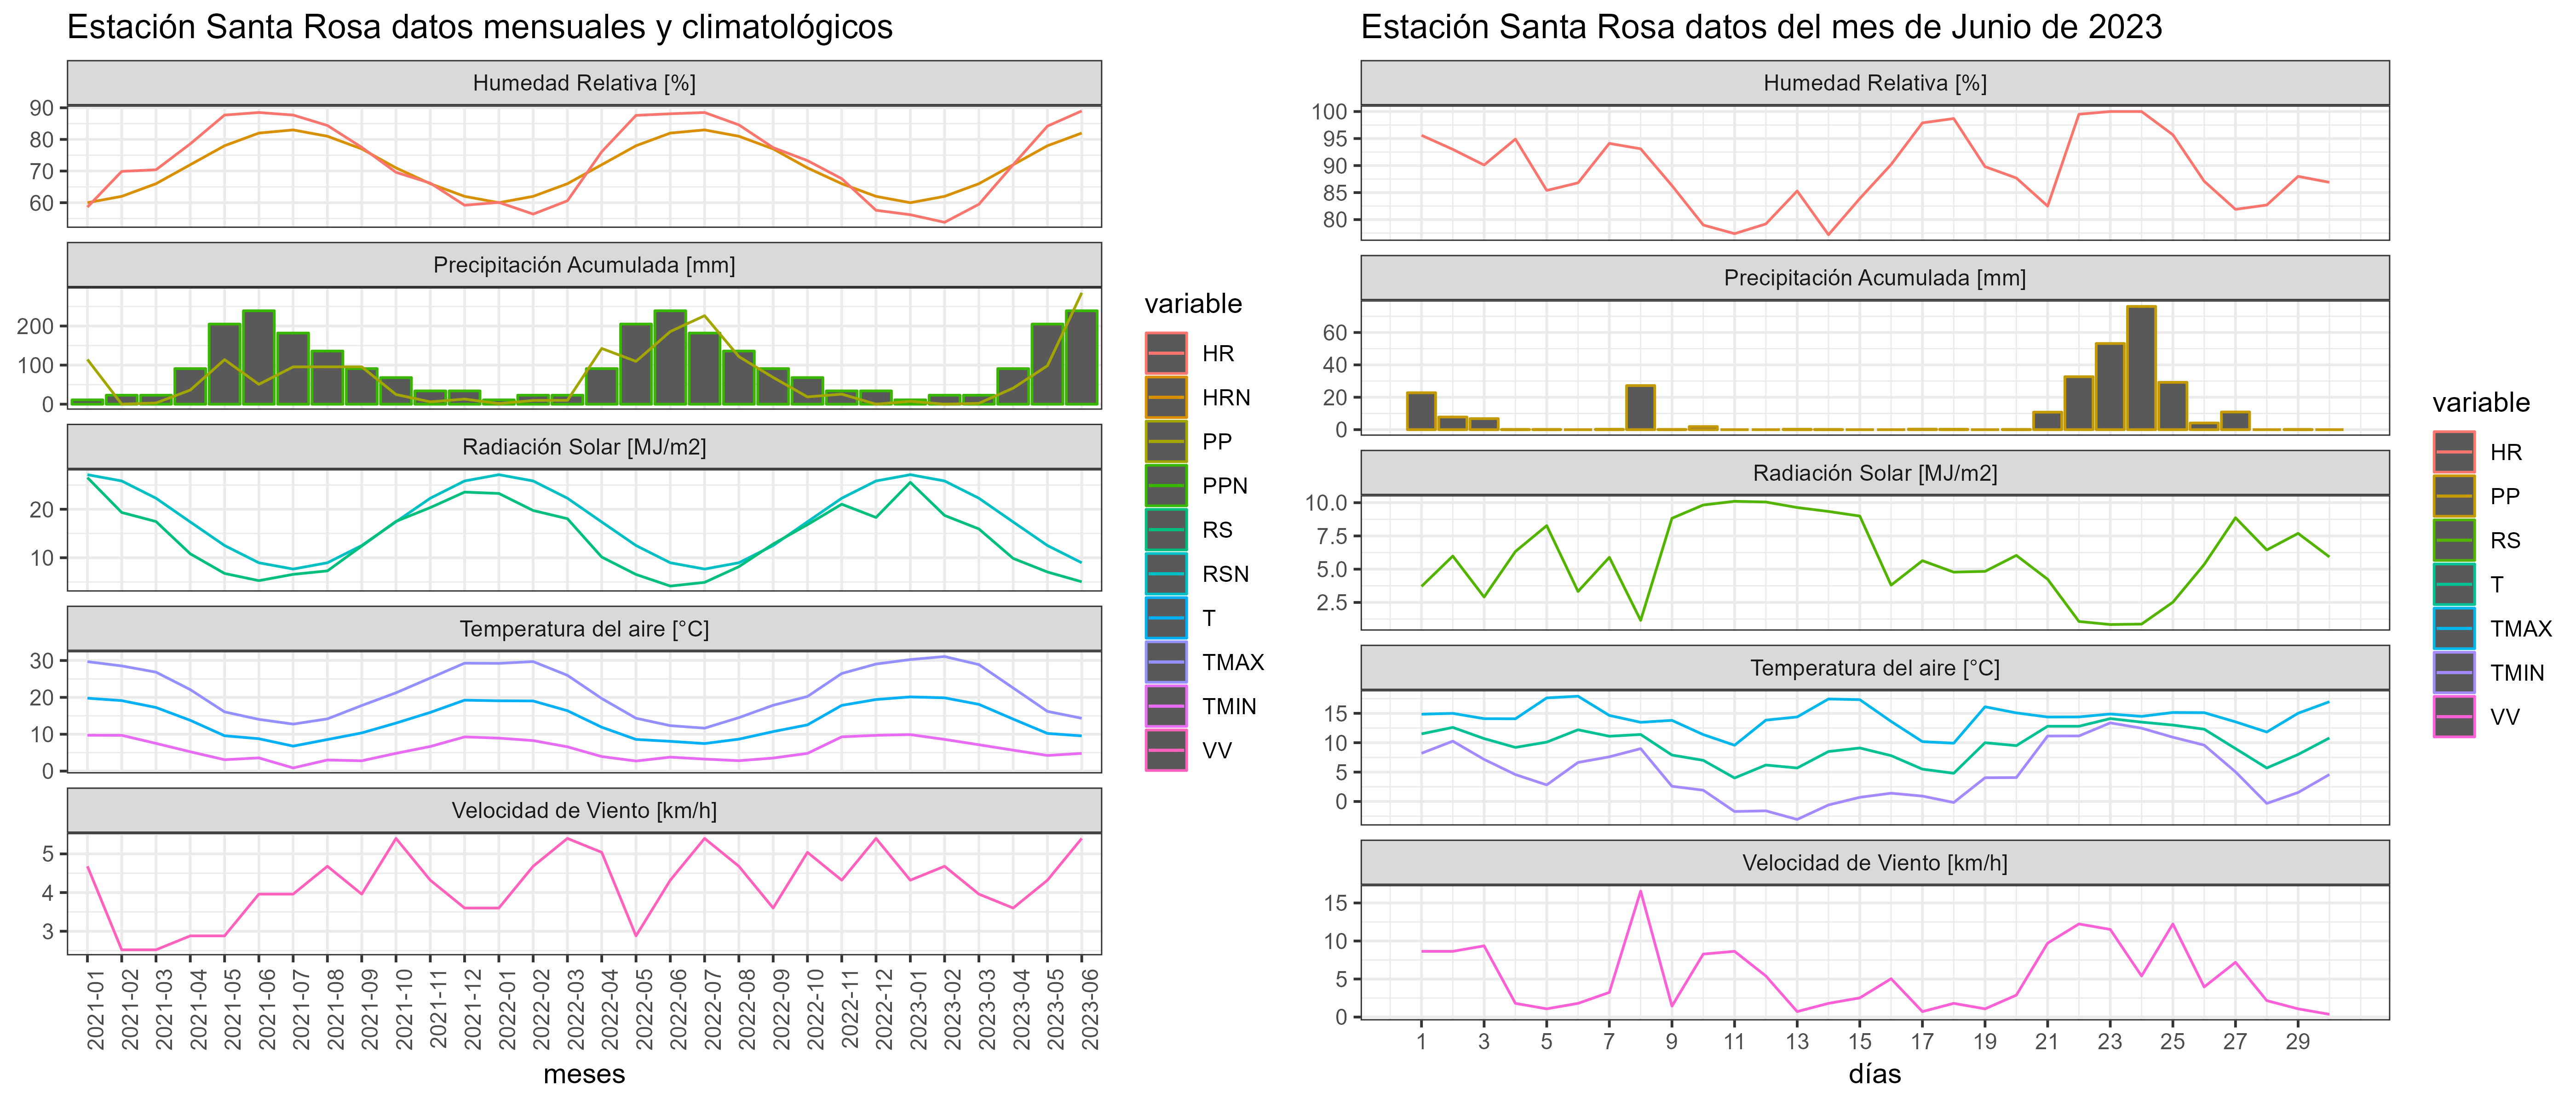Click the left Temperatura del aire header

click(584, 628)
